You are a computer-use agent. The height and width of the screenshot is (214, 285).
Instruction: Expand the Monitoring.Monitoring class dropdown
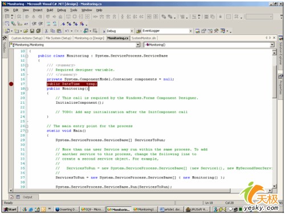point(138,45)
